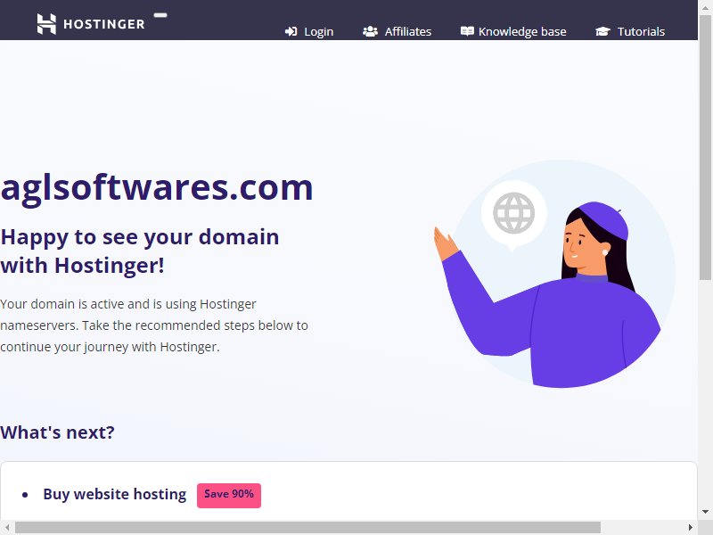Click the Tutorials graduation cap icon
Viewport: 713px width, 535px height.
[x=603, y=31]
